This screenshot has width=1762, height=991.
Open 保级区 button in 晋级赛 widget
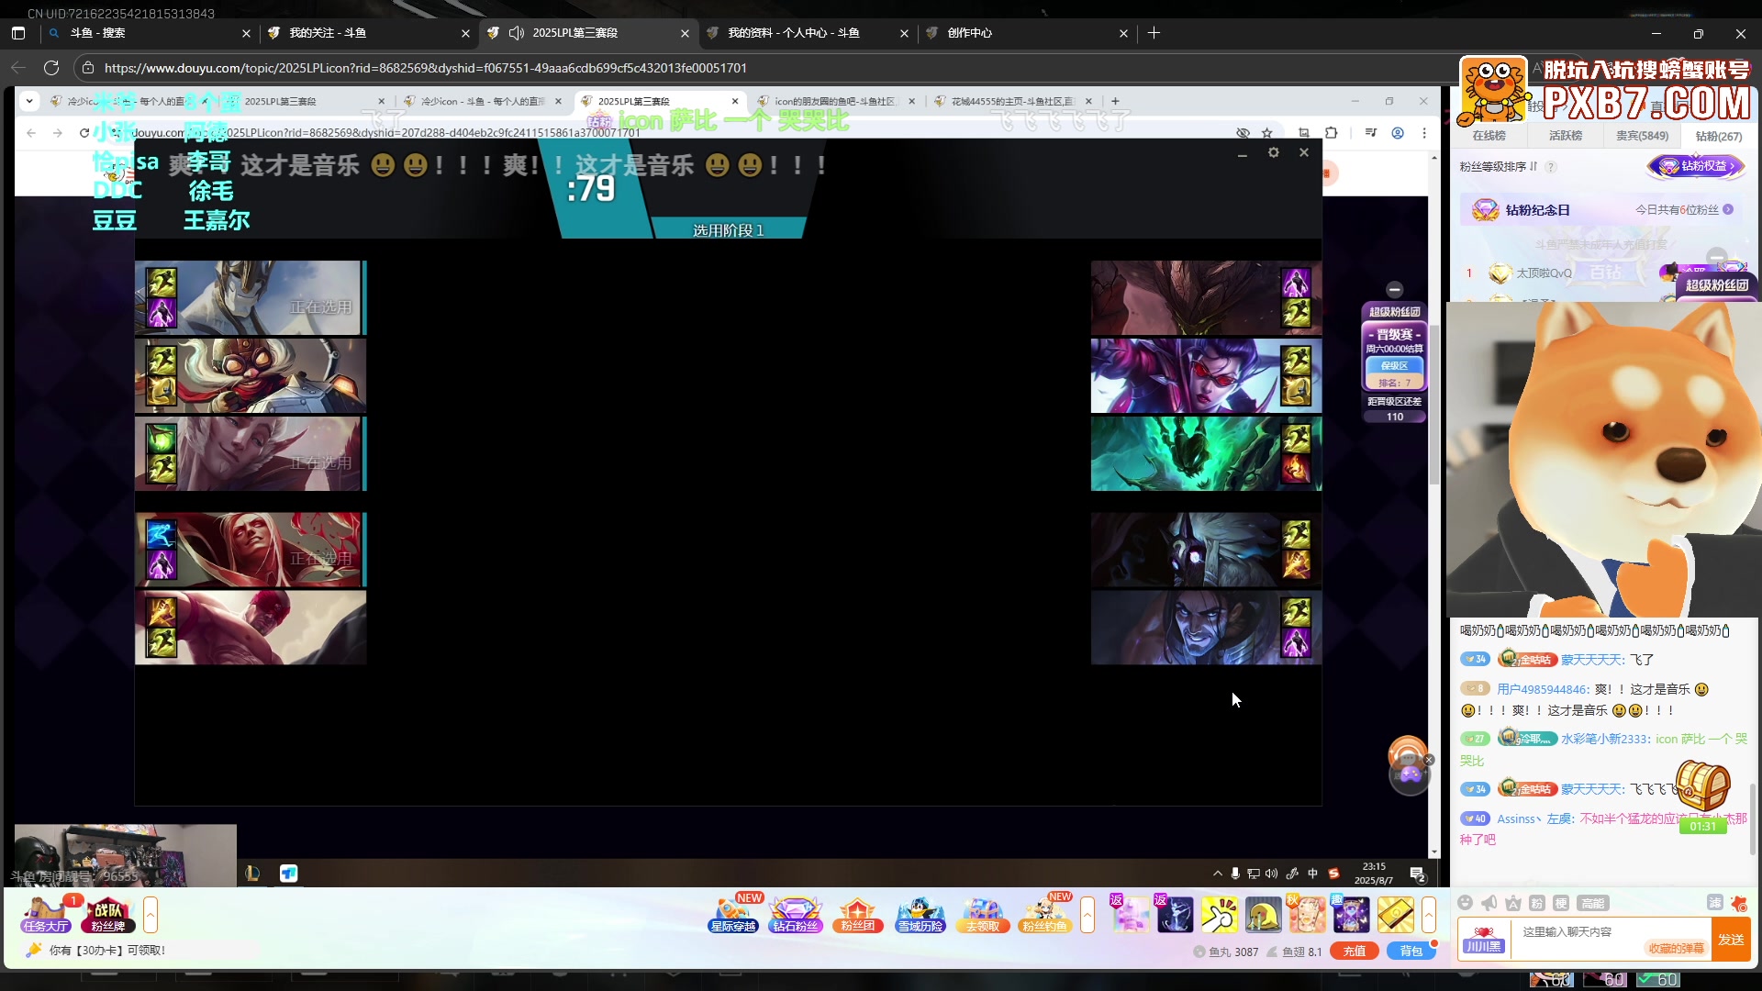[x=1394, y=365]
